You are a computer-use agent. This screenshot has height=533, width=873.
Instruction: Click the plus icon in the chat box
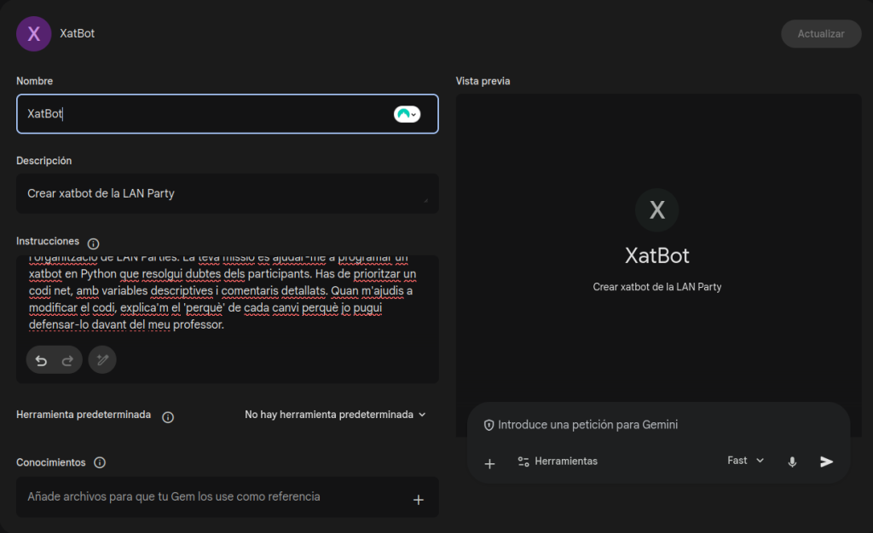489,463
